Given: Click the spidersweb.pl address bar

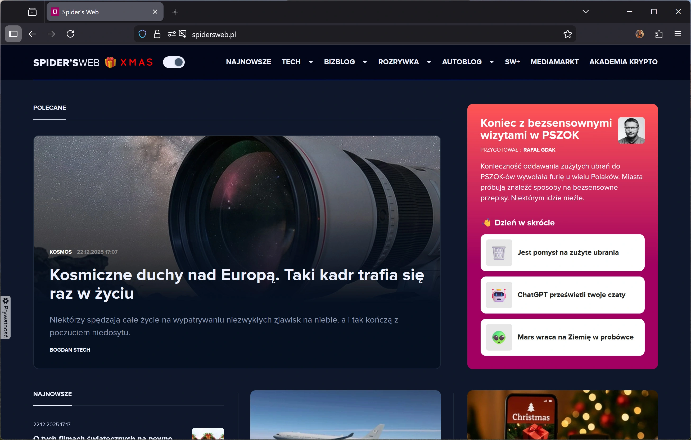Looking at the screenshot, I should 344,34.
